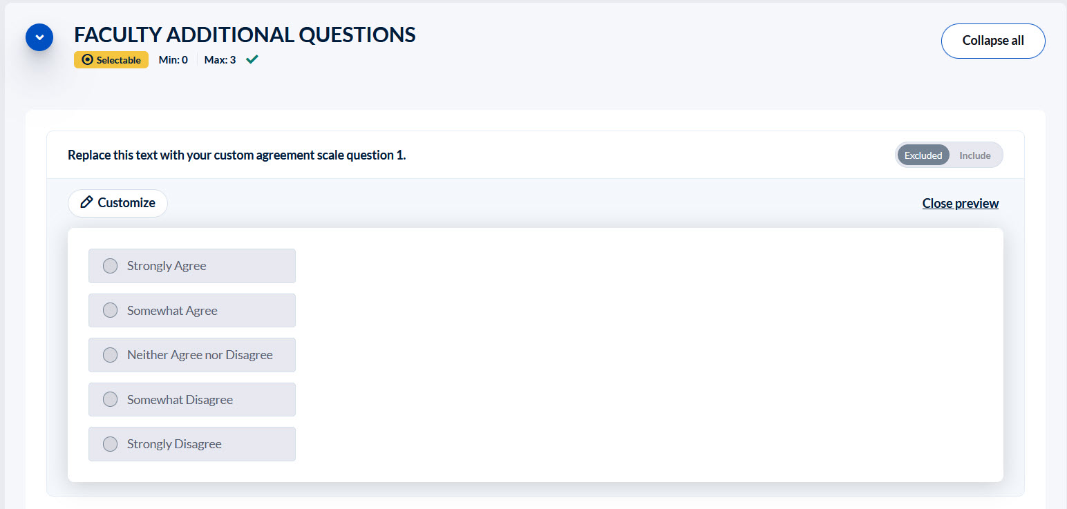
Task: Select the Strongly Agree radio button
Action: point(110,265)
